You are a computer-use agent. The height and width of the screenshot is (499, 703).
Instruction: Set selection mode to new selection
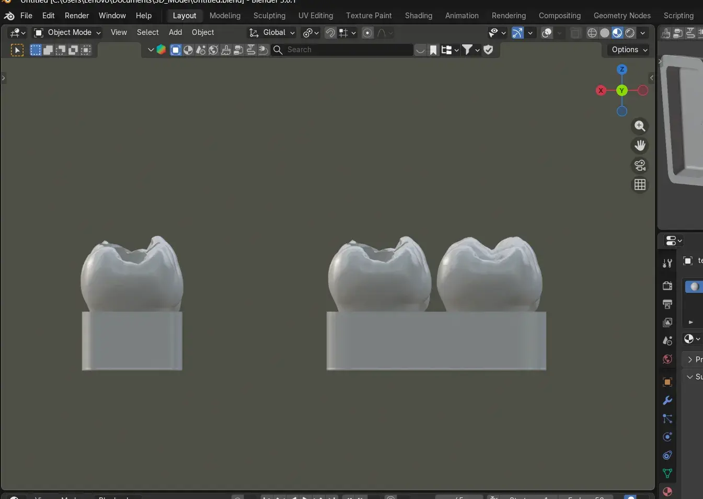(36, 50)
